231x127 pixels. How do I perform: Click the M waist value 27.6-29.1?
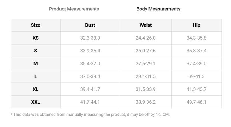(x=146, y=64)
